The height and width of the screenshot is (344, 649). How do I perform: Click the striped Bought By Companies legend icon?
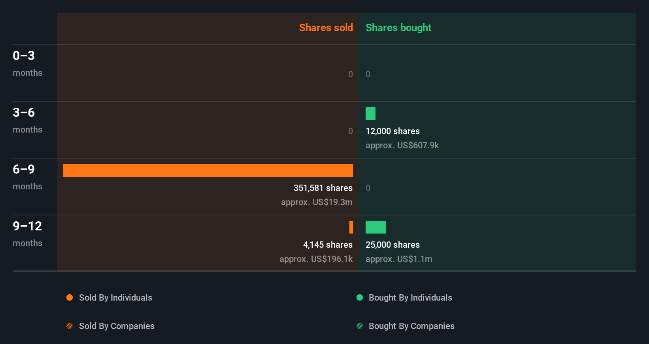[360, 326]
